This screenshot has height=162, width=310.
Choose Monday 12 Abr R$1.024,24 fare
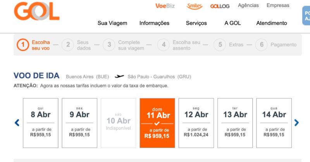click(x=196, y=123)
